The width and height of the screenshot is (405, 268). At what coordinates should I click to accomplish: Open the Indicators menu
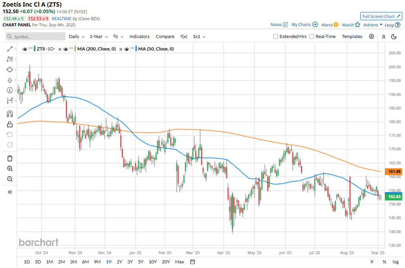point(140,37)
